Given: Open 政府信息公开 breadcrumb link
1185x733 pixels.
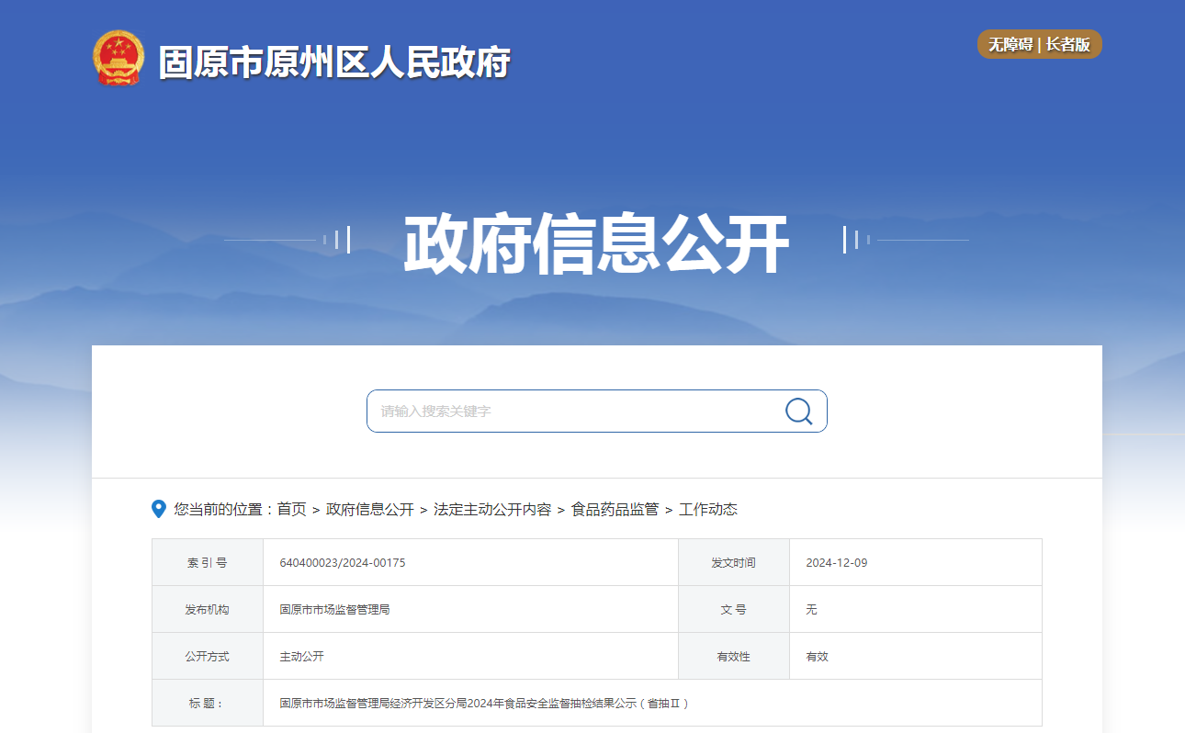Looking at the screenshot, I should [x=370, y=509].
